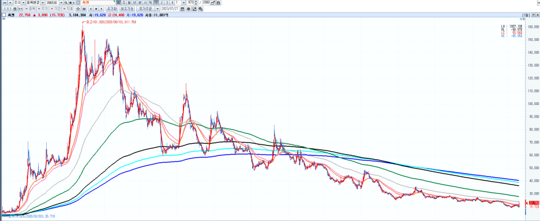Open stock search with magnifier icon

[x=66, y=2]
